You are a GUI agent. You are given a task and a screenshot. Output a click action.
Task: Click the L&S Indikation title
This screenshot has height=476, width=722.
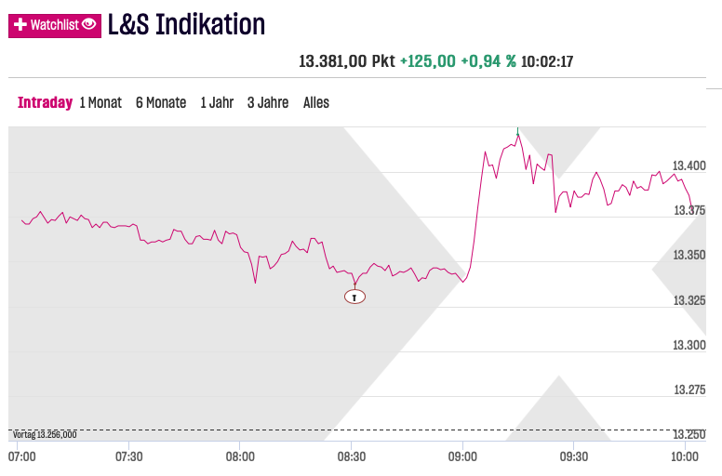pos(186,24)
